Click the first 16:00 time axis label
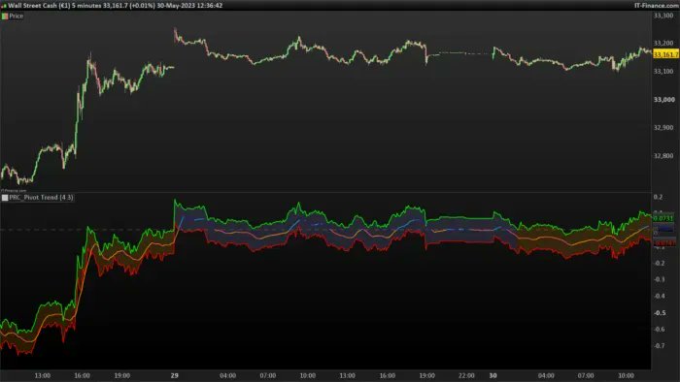680x382 pixels. pos(83,375)
